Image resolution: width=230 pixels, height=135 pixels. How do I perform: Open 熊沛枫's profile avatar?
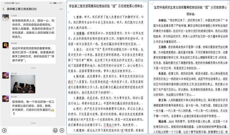(5, 45)
